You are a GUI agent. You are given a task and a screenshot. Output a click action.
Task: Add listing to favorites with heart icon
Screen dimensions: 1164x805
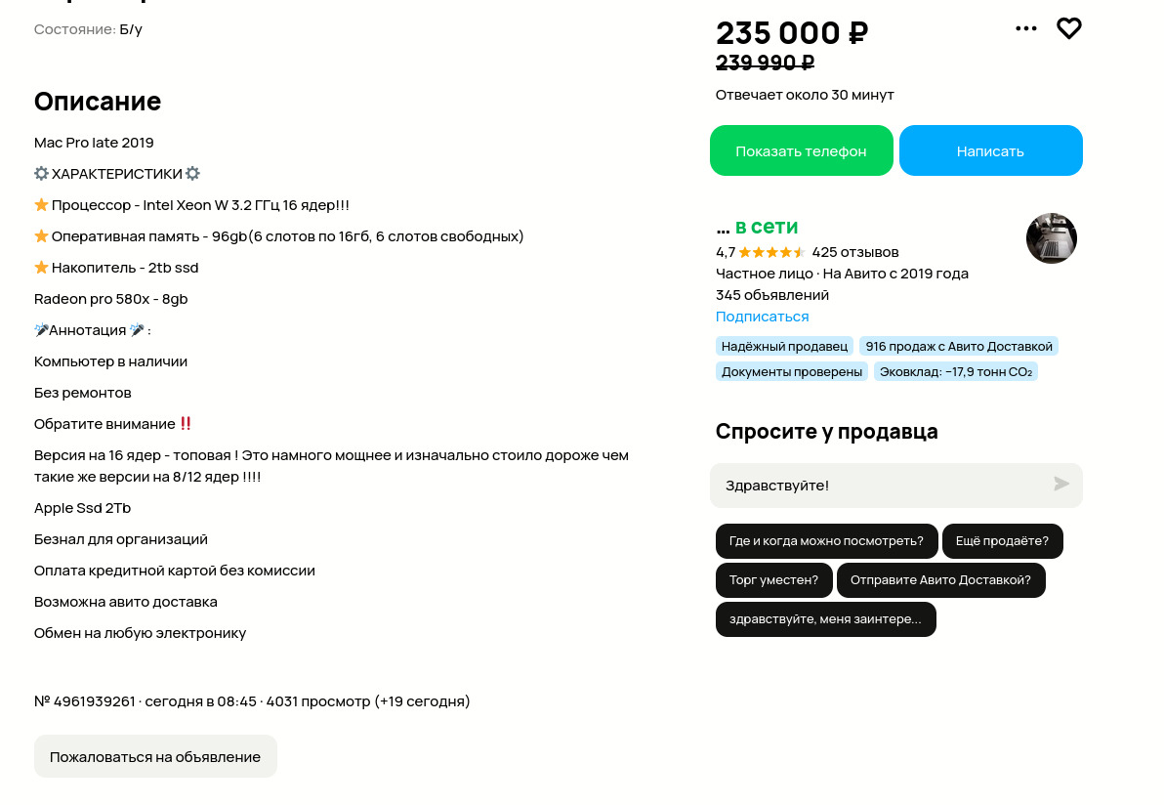[x=1069, y=29]
